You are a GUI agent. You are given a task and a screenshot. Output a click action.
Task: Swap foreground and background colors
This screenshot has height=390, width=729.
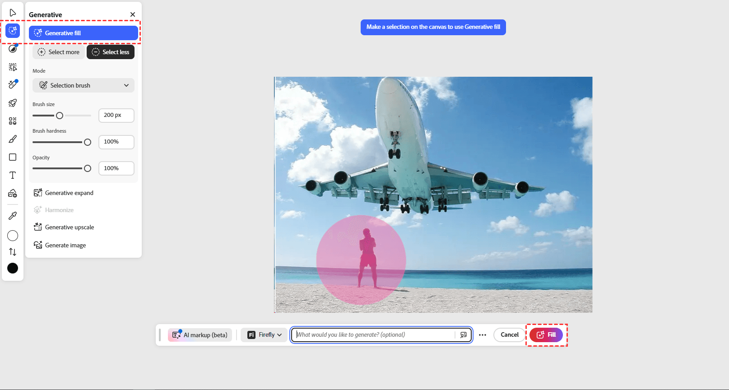[x=13, y=252]
